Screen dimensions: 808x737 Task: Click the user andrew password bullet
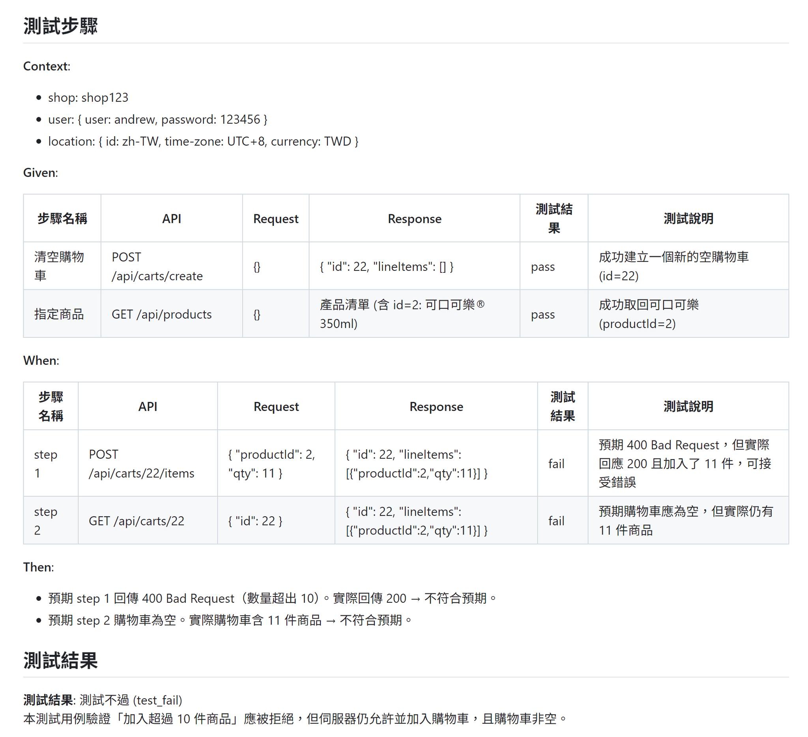157,120
